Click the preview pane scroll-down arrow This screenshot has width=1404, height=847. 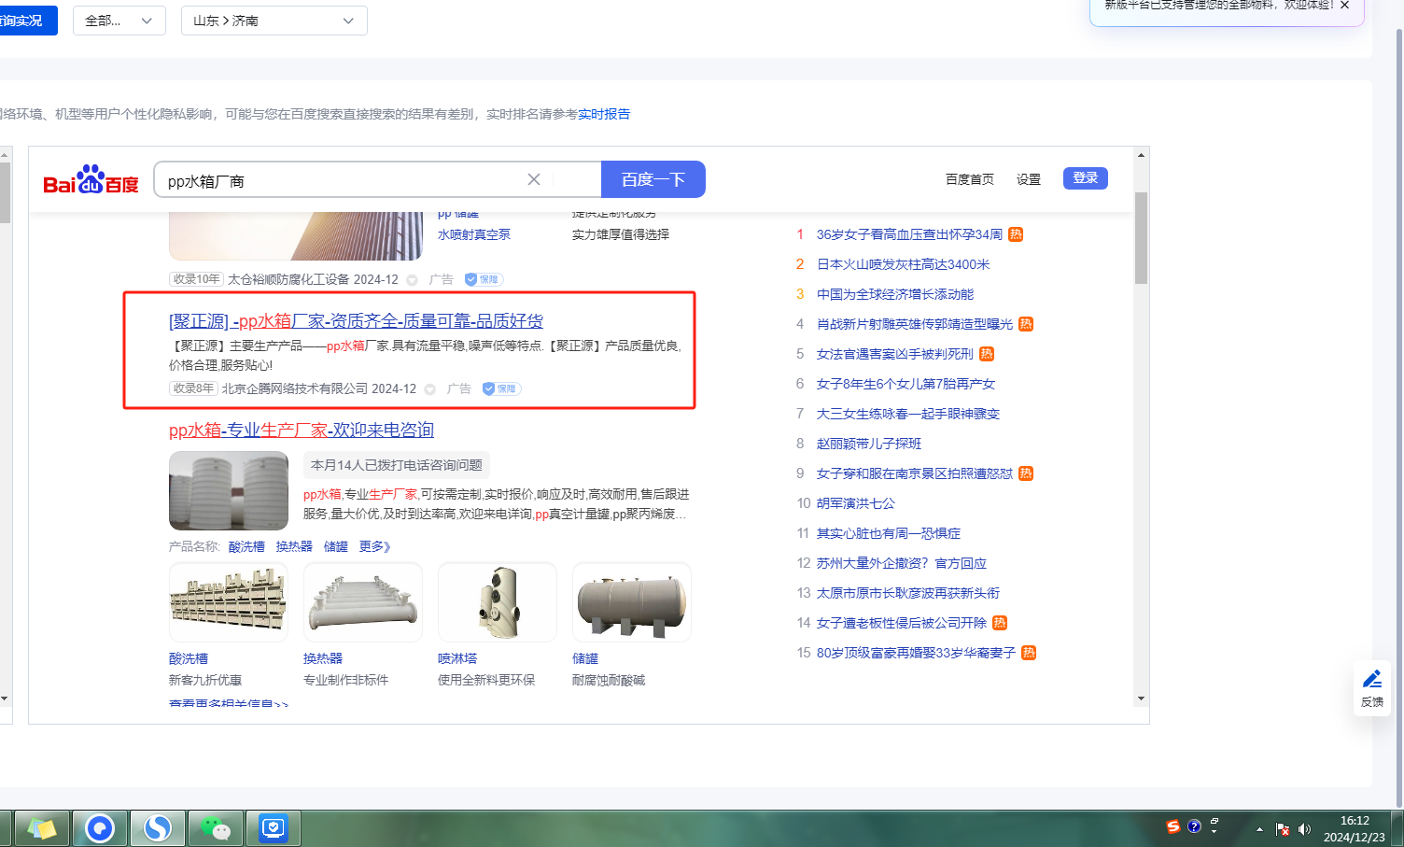[x=1141, y=699]
